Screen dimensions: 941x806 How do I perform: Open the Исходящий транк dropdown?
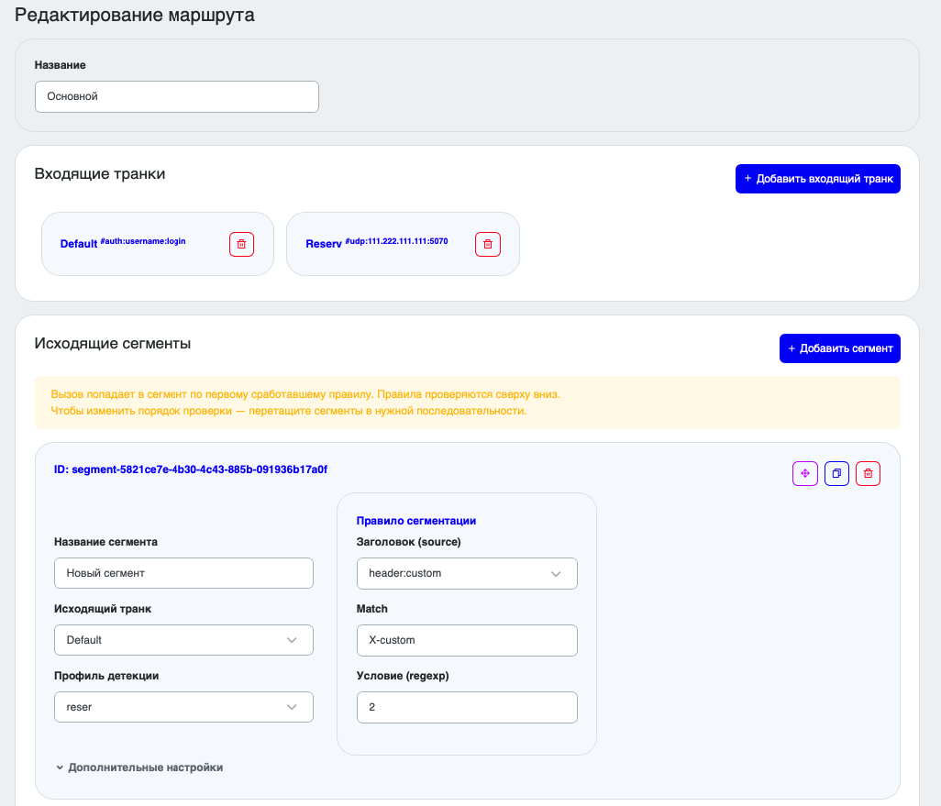point(183,640)
